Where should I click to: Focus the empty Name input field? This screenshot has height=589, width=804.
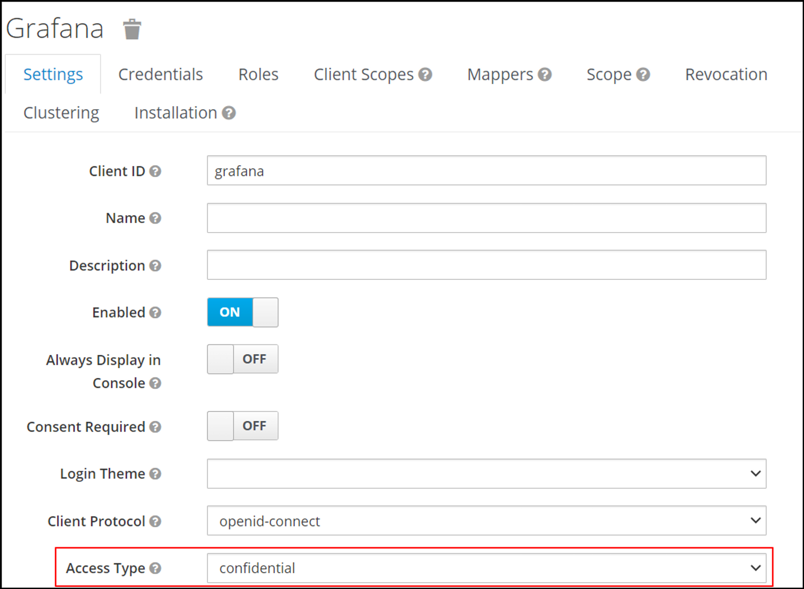487,218
